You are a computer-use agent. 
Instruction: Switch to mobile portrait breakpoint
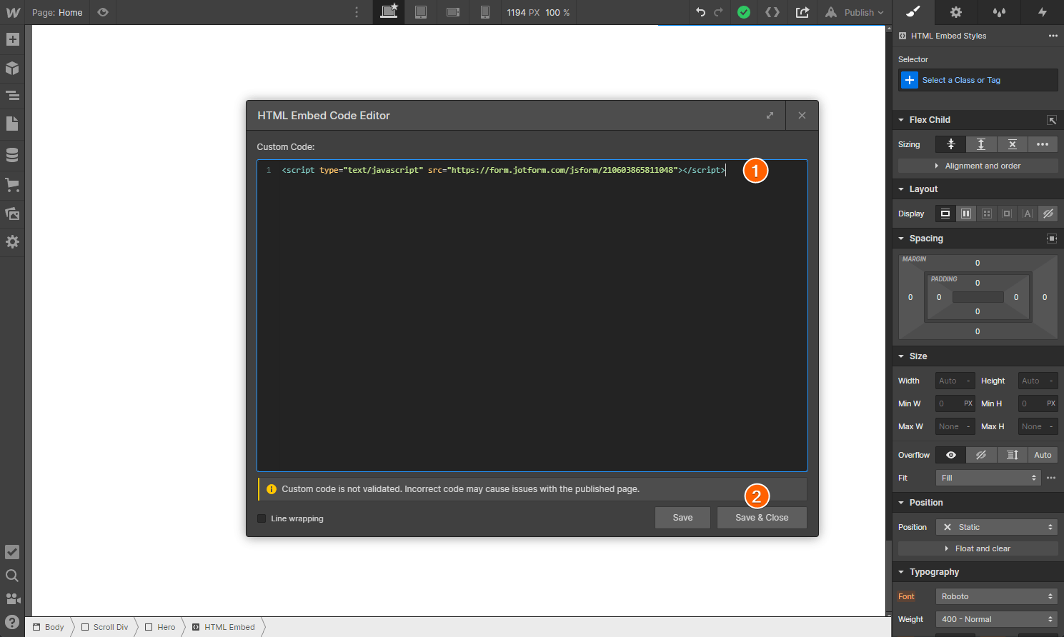485,12
